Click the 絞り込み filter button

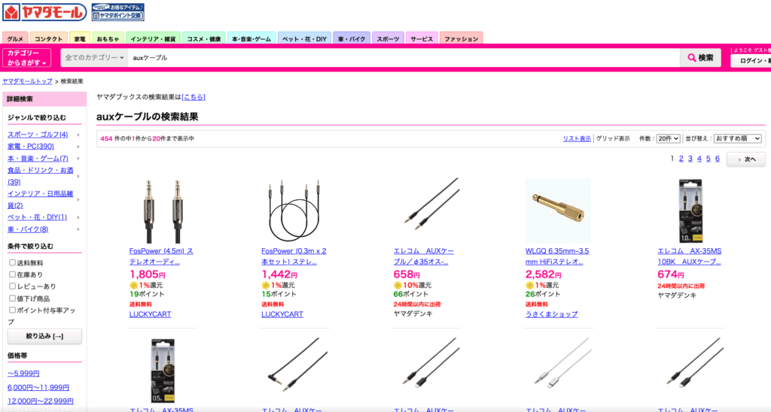pyautogui.click(x=44, y=336)
